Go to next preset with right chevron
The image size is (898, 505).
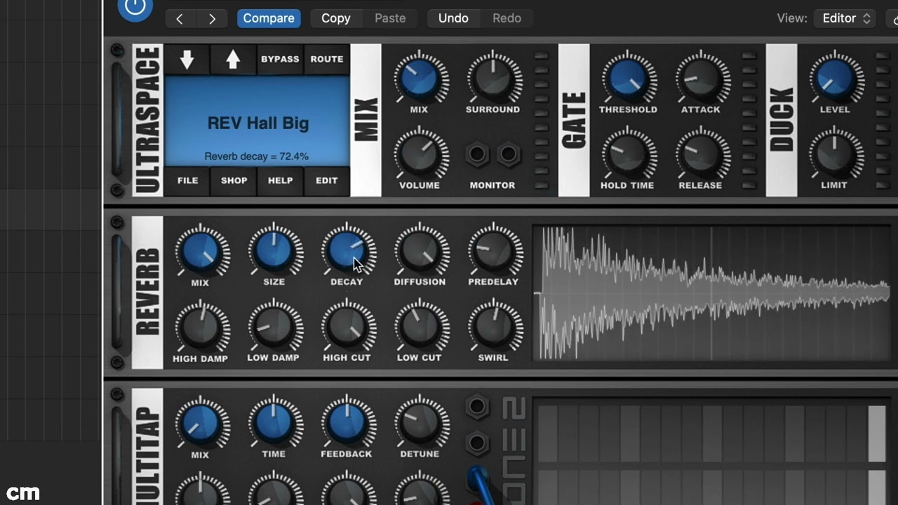tap(212, 19)
